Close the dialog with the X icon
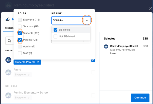The width and height of the screenshot is (153, 104). [x=150, y=8]
